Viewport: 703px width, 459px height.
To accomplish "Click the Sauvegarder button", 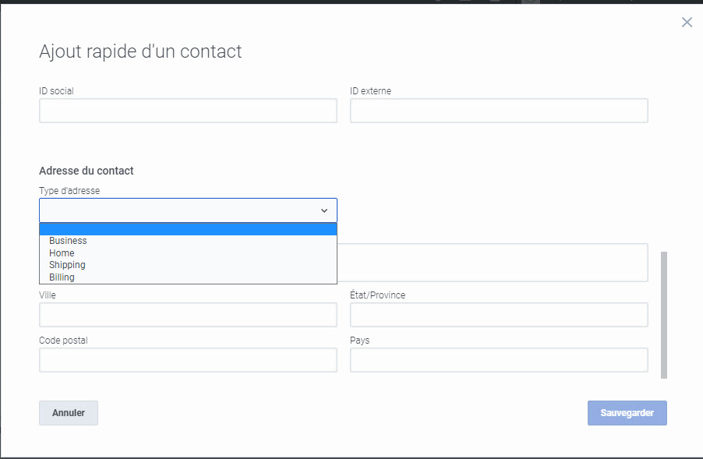I will [627, 413].
